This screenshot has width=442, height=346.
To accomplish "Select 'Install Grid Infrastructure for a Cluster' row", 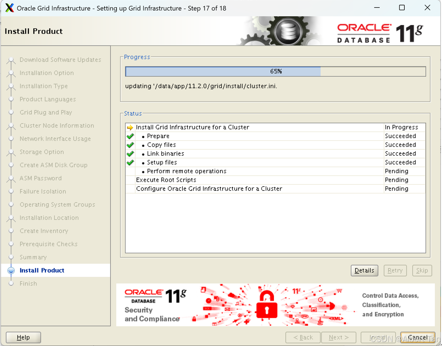I will click(x=275, y=128).
